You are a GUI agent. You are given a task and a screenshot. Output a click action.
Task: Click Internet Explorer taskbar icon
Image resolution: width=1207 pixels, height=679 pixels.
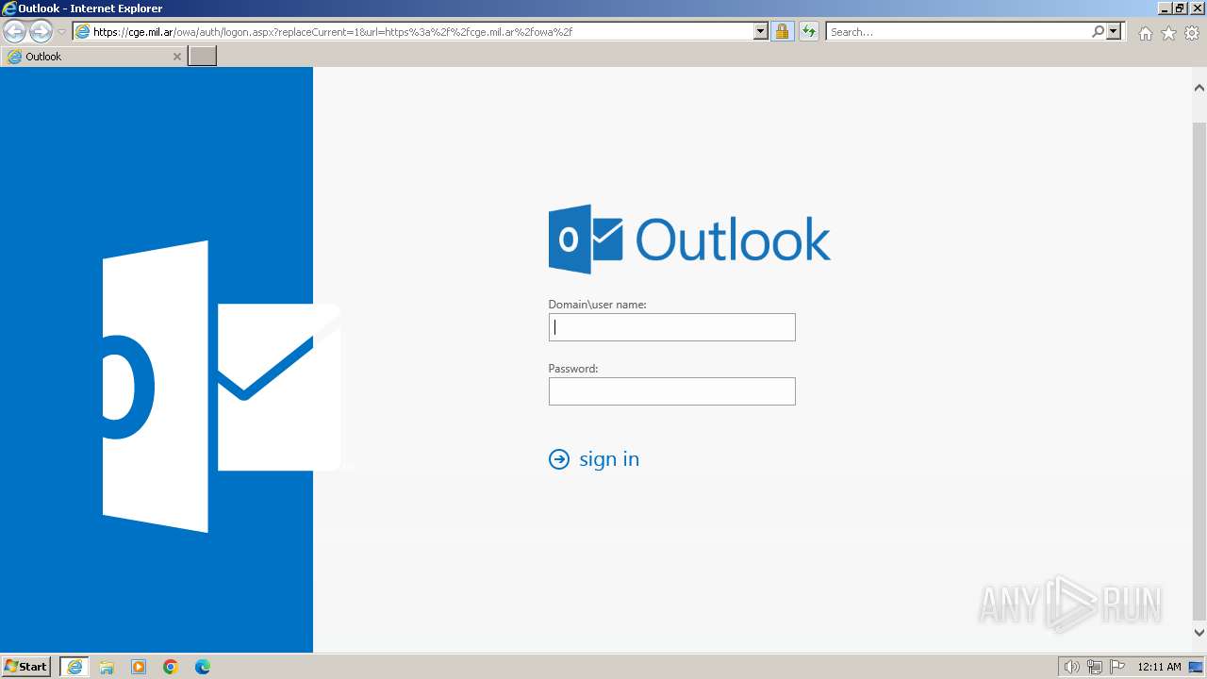74,667
